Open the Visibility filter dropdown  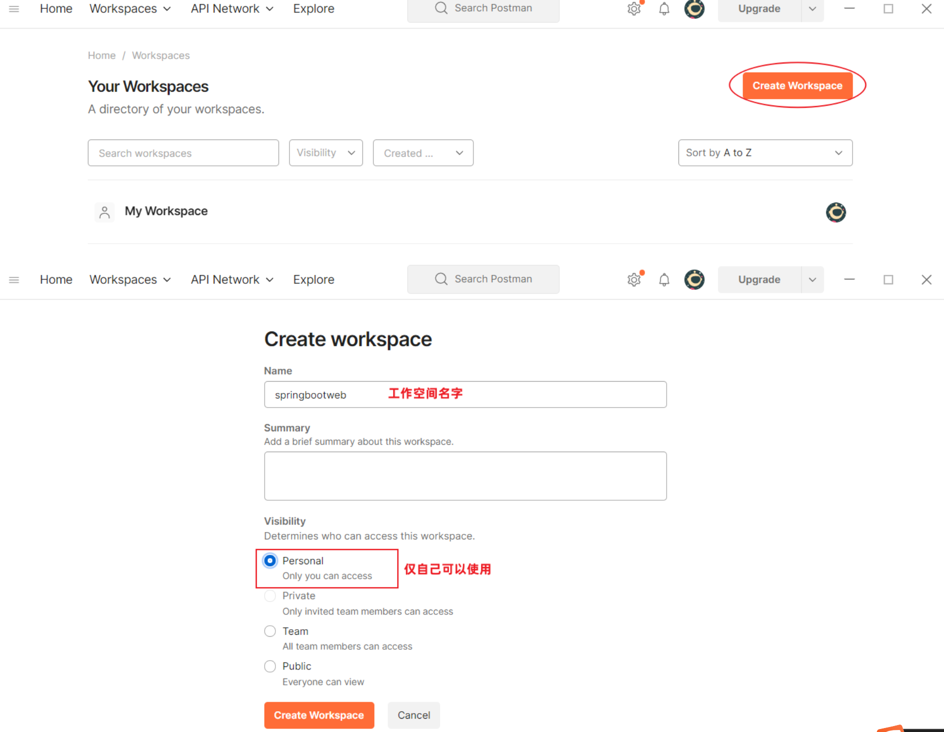pos(326,153)
